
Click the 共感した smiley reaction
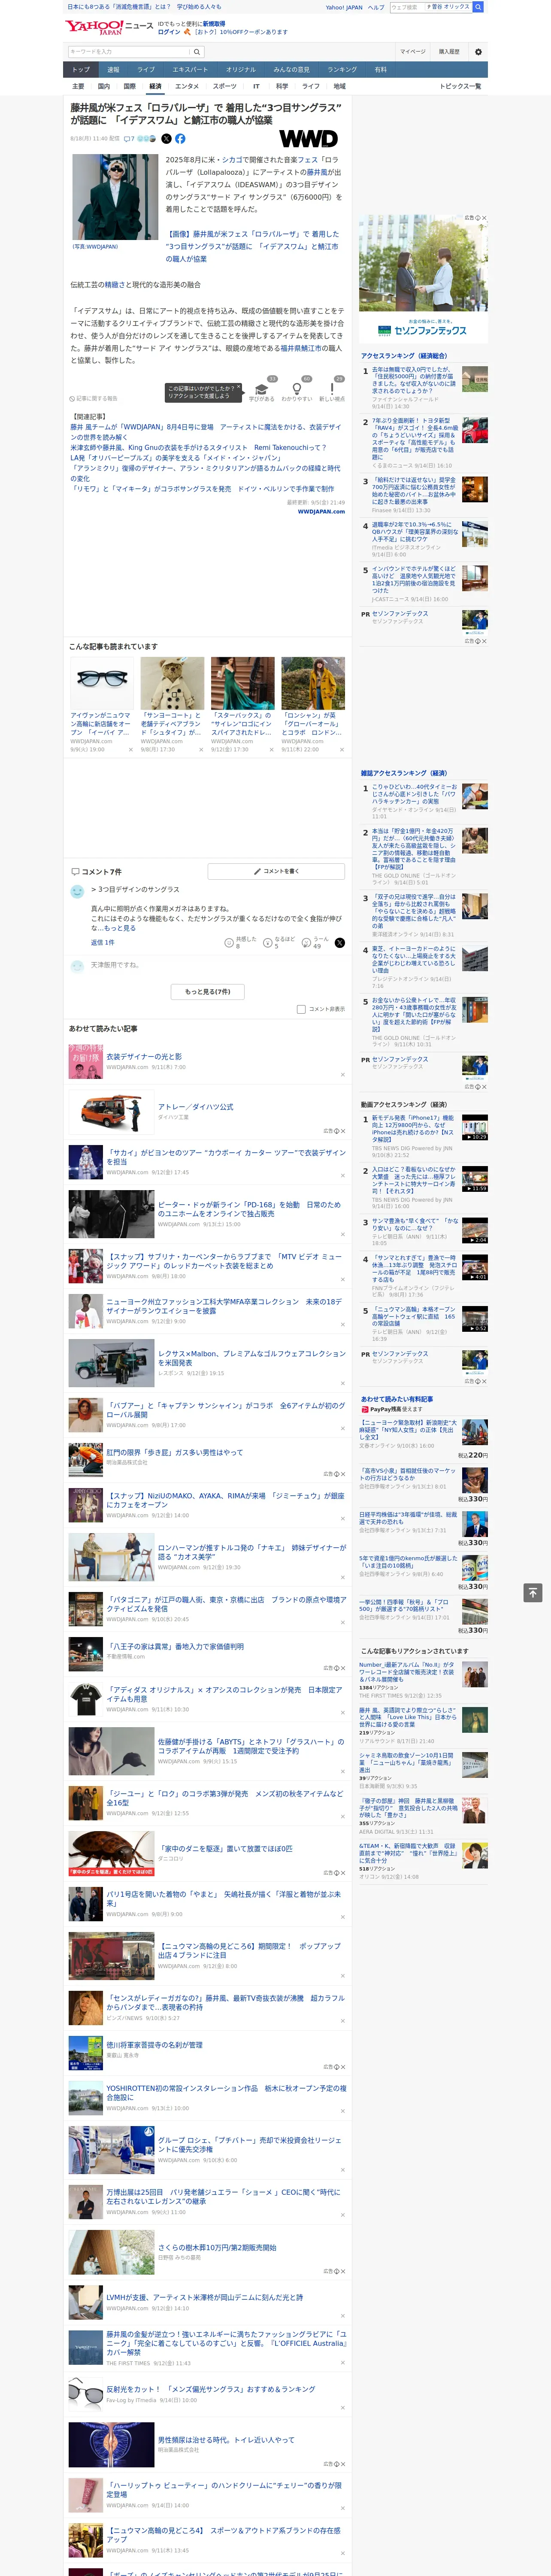230,942
